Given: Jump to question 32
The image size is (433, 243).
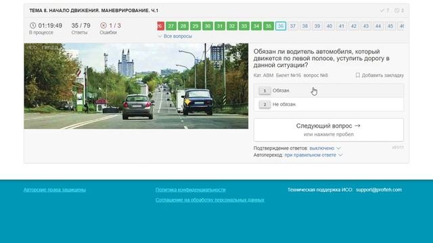Looking at the screenshot, I should pyautogui.click(x=232, y=26).
